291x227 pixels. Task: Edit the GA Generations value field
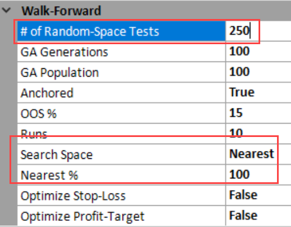click(x=259, y=51)
